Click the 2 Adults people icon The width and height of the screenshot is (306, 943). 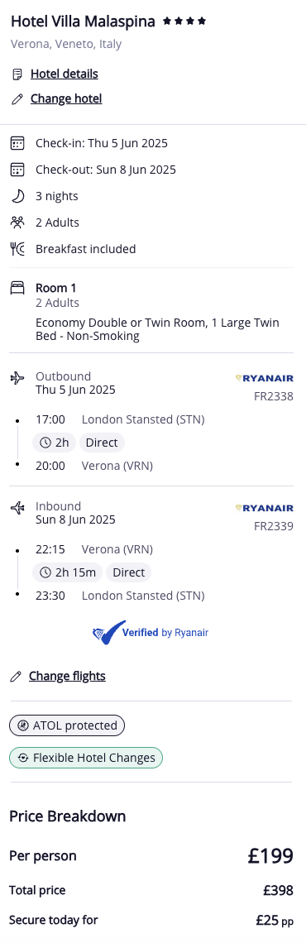[x=17, y=223]
